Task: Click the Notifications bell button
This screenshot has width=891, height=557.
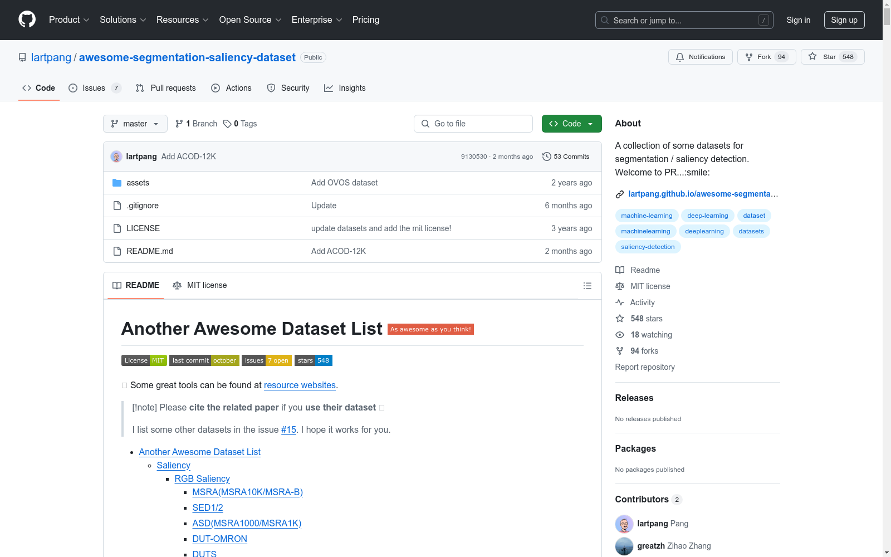Action: 700,57
